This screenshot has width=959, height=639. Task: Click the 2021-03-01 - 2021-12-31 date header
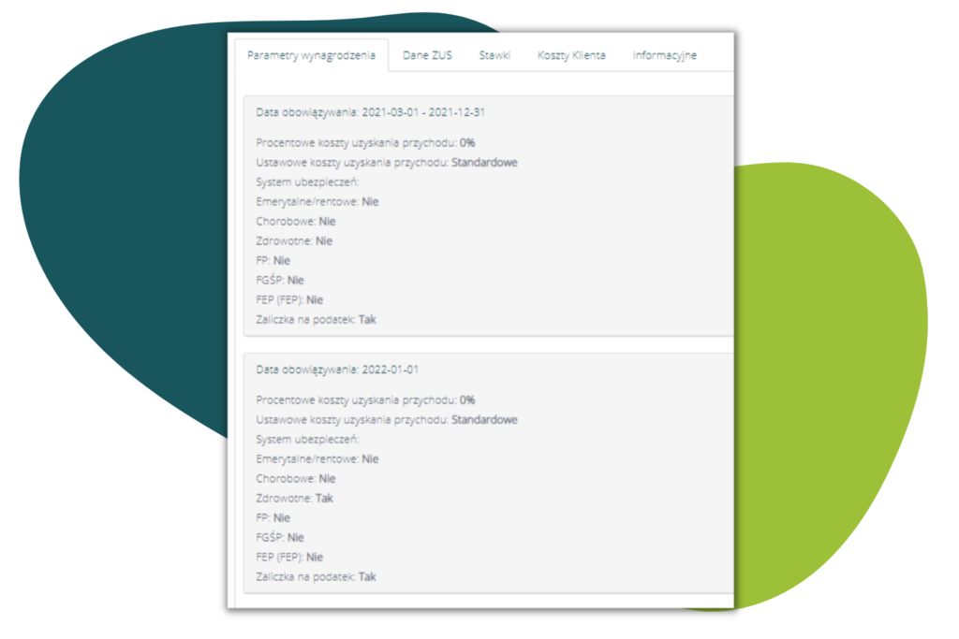[x=370, y=112]
